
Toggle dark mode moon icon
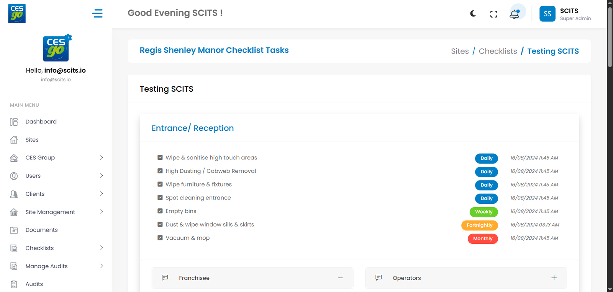473,14
